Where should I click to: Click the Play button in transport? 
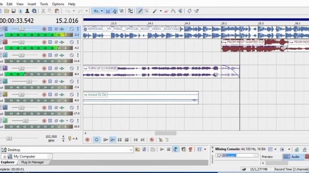pyautogui.click(x=112, y=140)
